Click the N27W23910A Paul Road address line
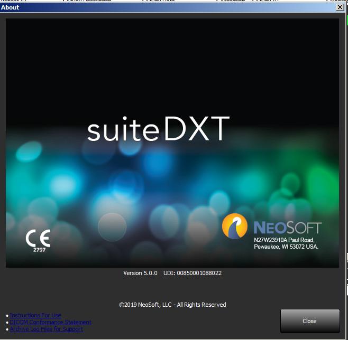 [x=284, y=240]
